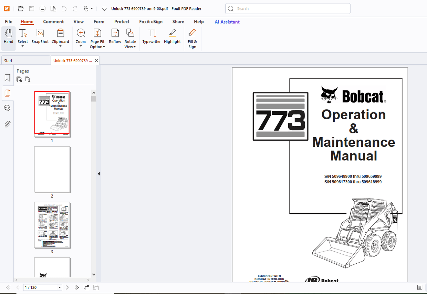Open the Bookmarks panel
This screenshot has width=427, height=294.
(x=7, y=78)
